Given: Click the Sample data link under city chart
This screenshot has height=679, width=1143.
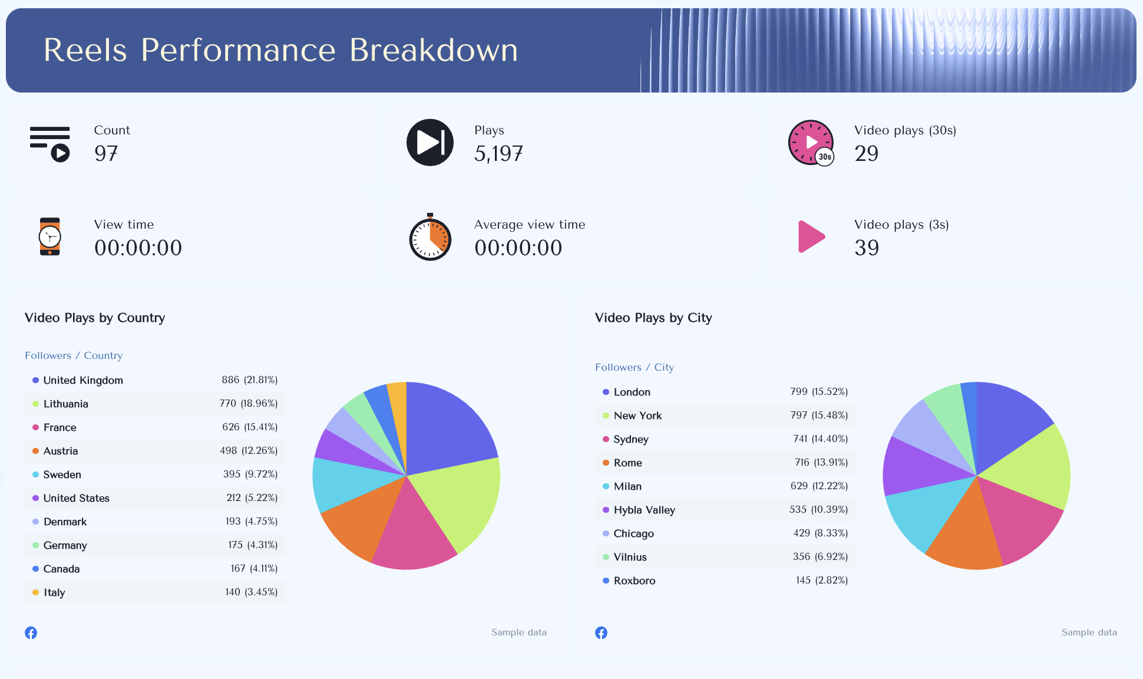Looking at the screenshot, I should [1089, 632].
